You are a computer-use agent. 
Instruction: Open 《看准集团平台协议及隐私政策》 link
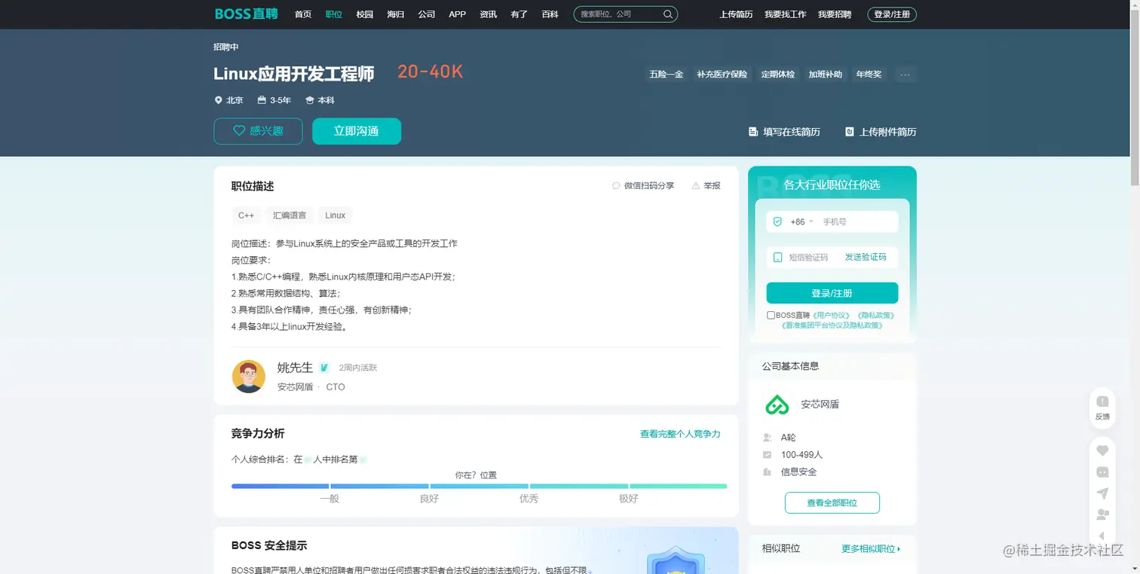(832, 325)
